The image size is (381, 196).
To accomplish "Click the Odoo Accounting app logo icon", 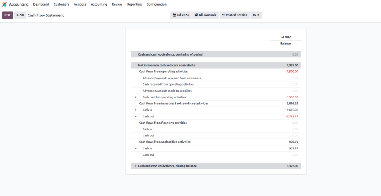I will coord(4,4).
